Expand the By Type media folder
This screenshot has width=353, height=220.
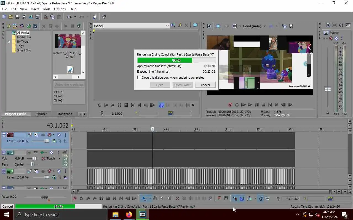pos(9,42)
